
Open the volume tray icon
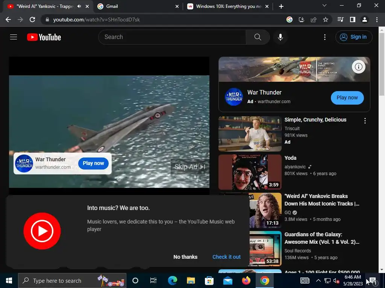pyautogui.click(x=336, y=281)
